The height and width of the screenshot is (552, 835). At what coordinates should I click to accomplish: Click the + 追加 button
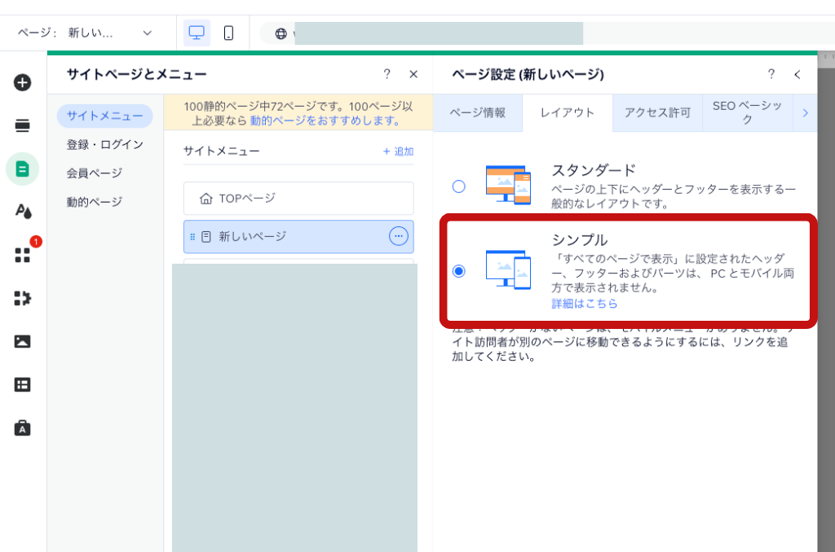tap(398, 151)
